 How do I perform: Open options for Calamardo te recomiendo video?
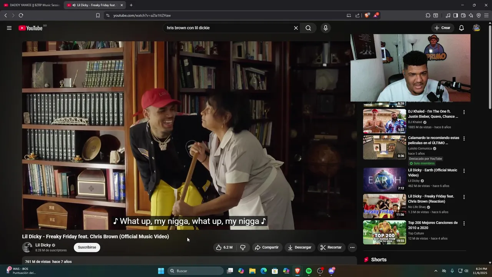point(464,138)
